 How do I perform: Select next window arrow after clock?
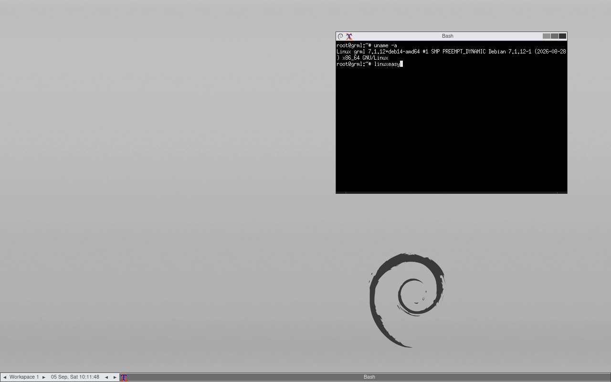(x=115, y=377)
